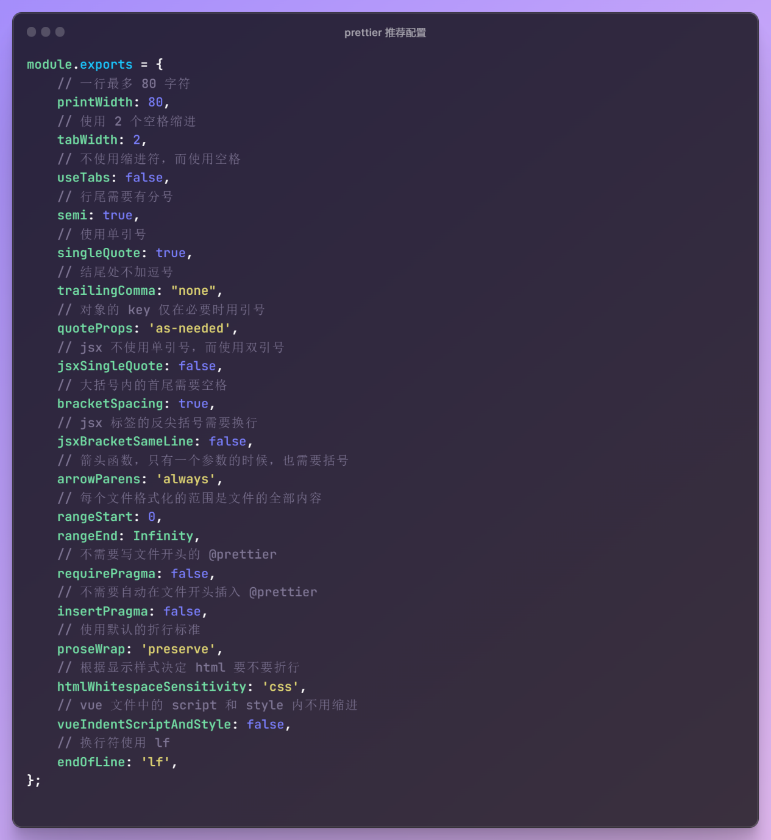Click the string value 'always'
The height and width of the screenshot is (840, 771).
tap(186, 479)
